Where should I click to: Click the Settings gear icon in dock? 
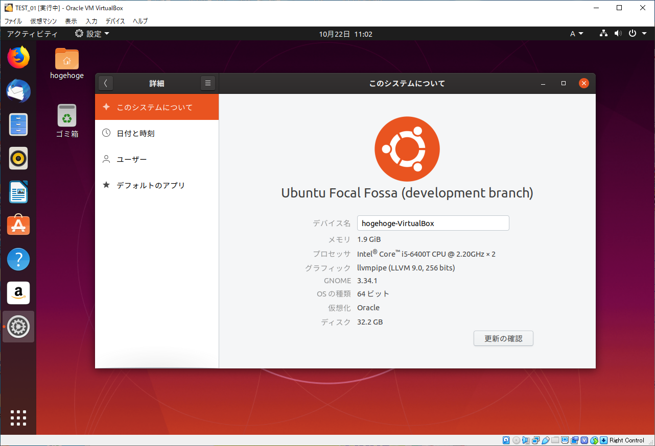click(18, 327)
